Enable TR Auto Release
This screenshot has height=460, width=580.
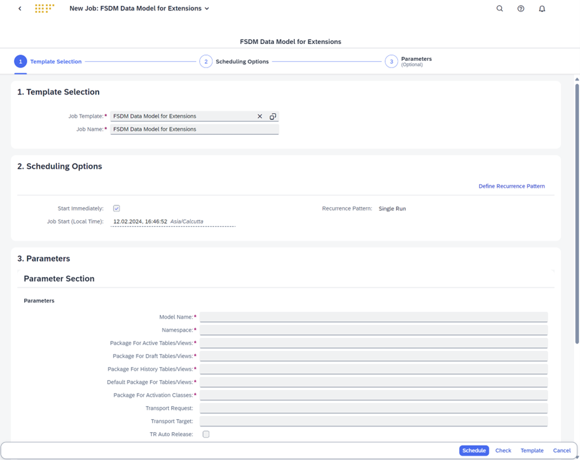tap(206, 435)
